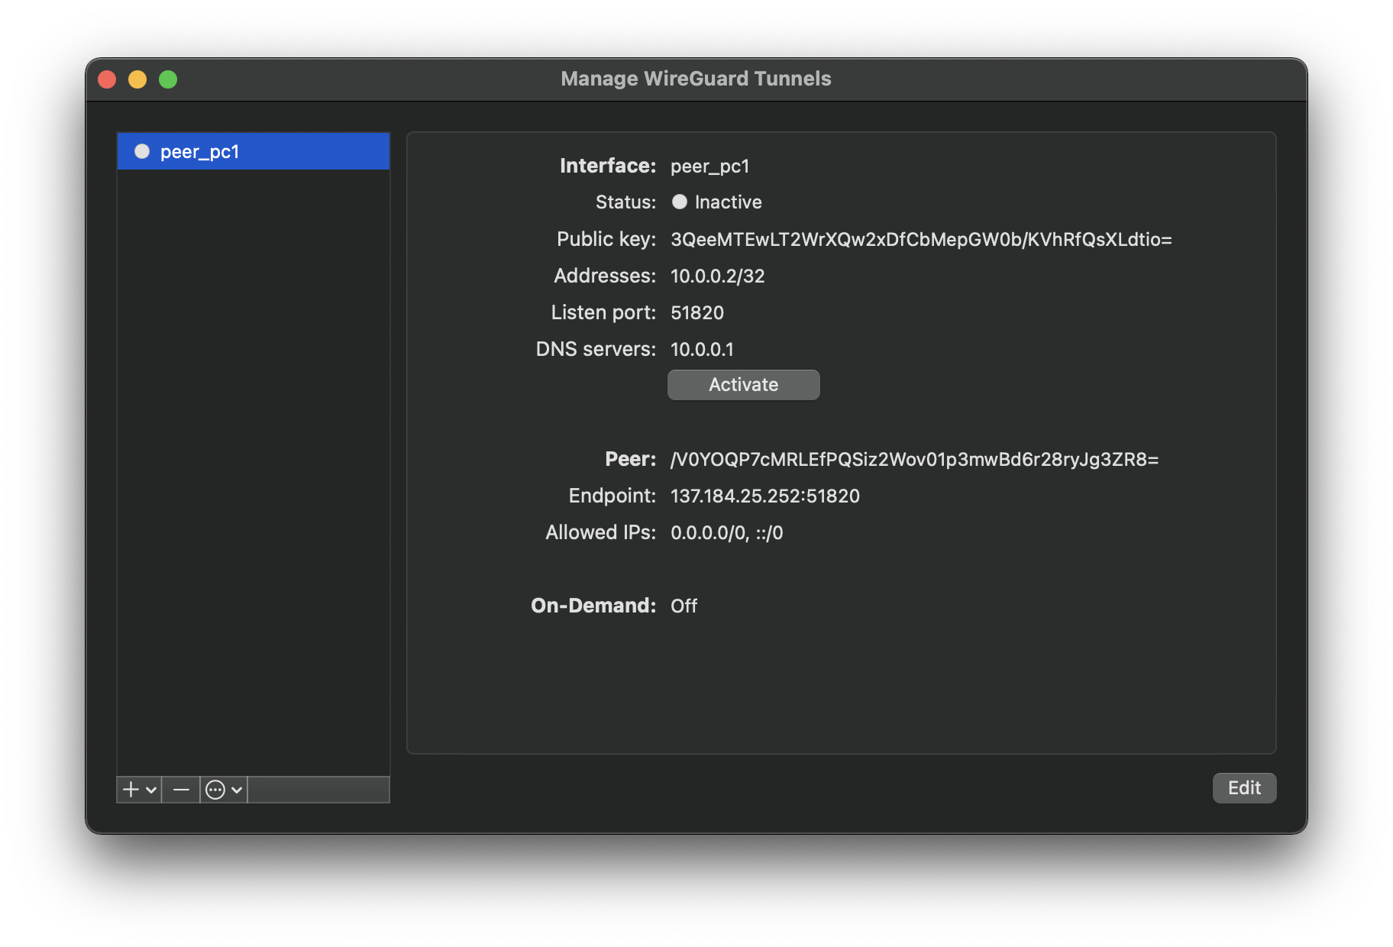Click the On-Demand Off value
Viewport: 1393px width, 947px height.
pyautogui.click(x=684, y=605)
